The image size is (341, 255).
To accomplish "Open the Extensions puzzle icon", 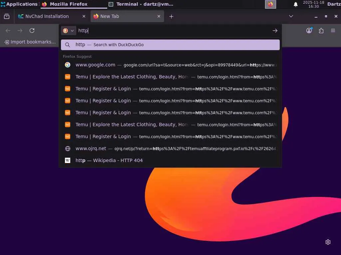I will (x=321, y=31).
